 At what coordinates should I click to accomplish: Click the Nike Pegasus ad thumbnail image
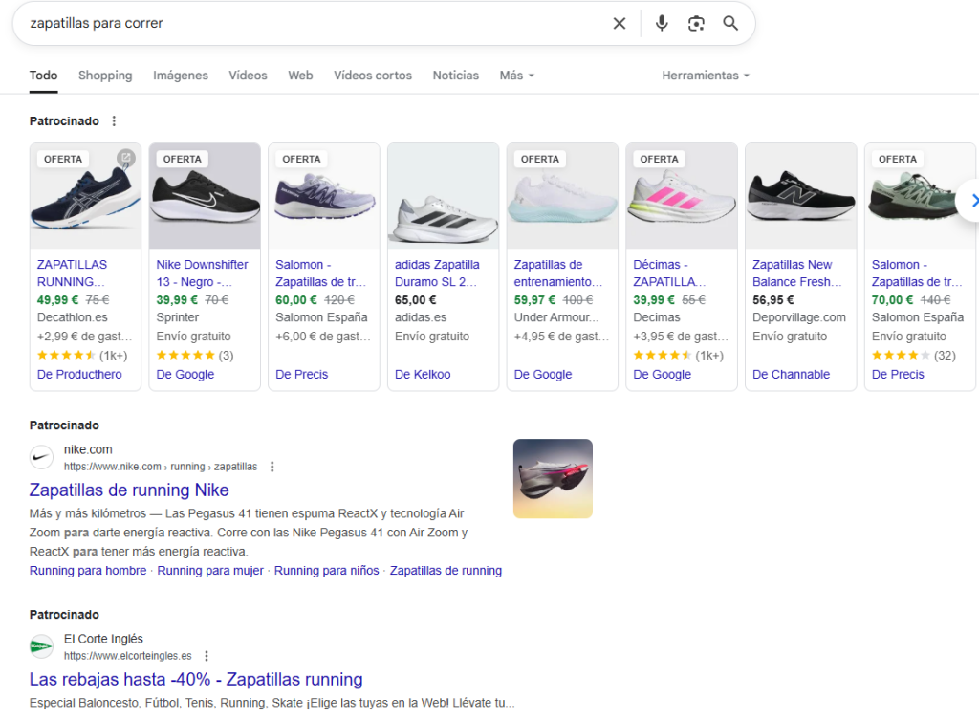[553, 478]
